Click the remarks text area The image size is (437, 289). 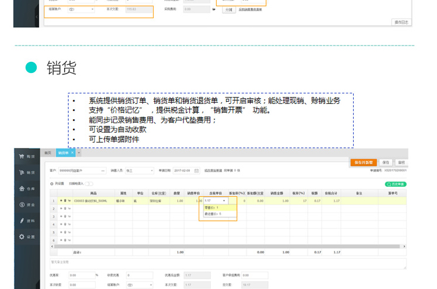click(228, 264)
